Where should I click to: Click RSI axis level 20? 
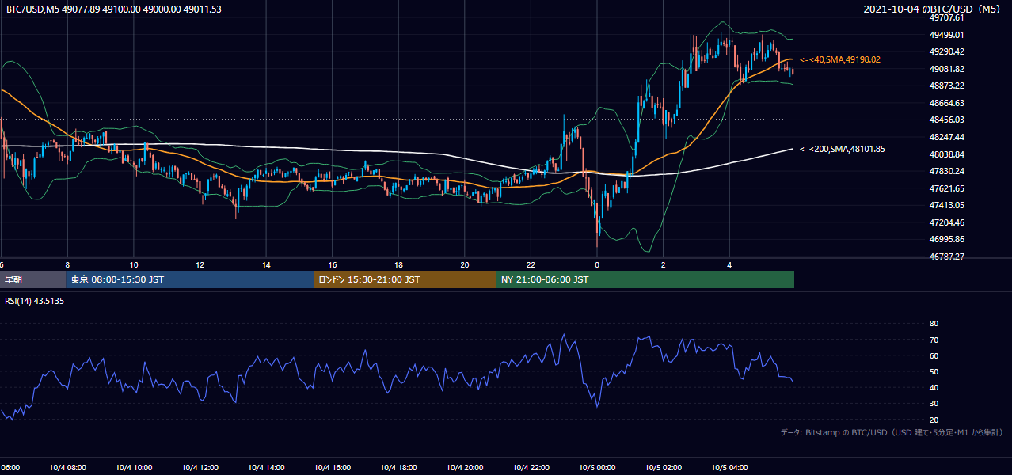[934, 420]
